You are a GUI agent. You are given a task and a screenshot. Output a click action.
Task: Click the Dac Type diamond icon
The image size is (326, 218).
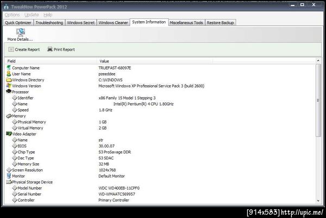point(15,158)
